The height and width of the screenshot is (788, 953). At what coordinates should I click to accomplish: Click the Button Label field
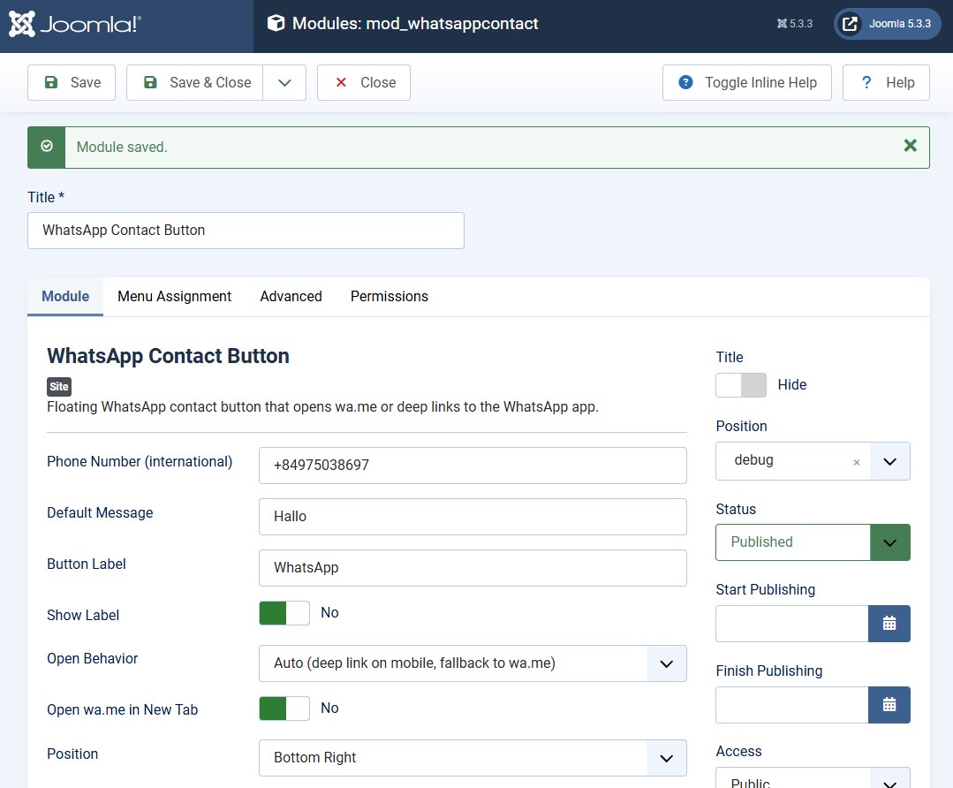(x=473, y=568)
